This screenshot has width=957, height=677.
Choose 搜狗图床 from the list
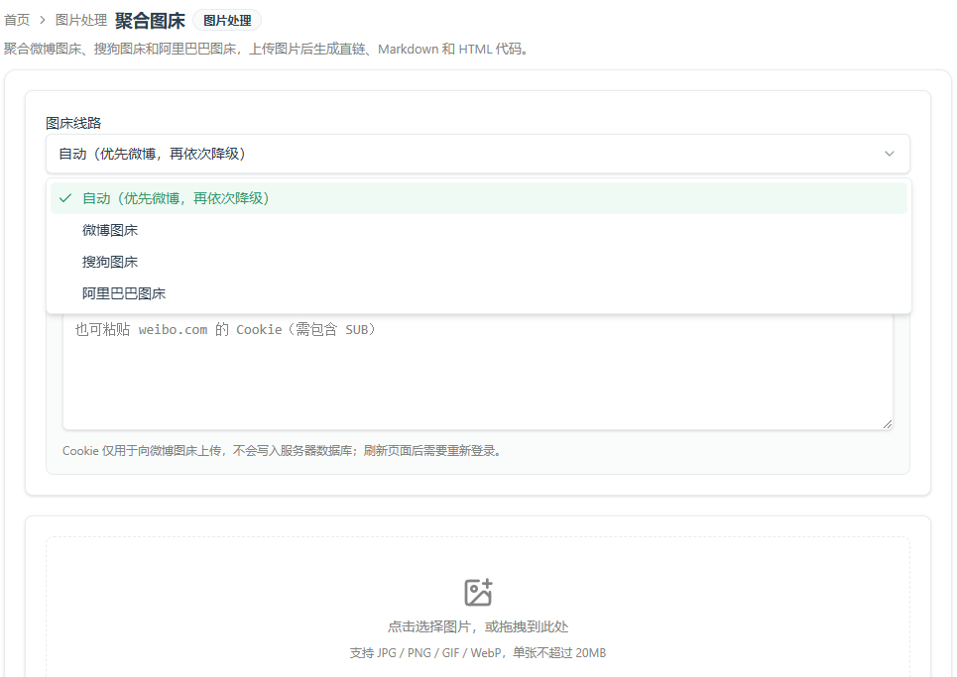(x=479, y=262)
